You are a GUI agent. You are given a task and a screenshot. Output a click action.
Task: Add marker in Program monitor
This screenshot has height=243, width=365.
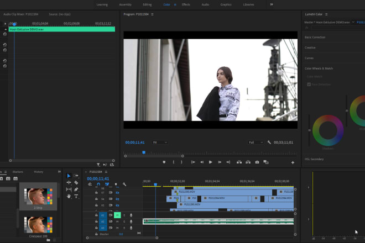pyautogui.click(x=164, y=162)
